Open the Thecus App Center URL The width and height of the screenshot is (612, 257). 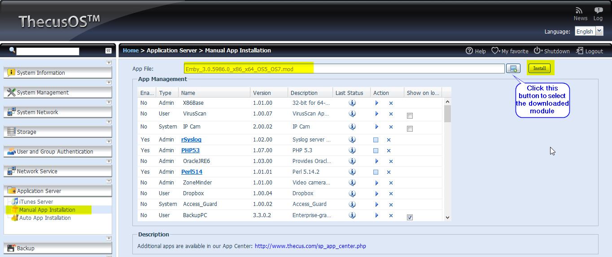tap(310, 246)
